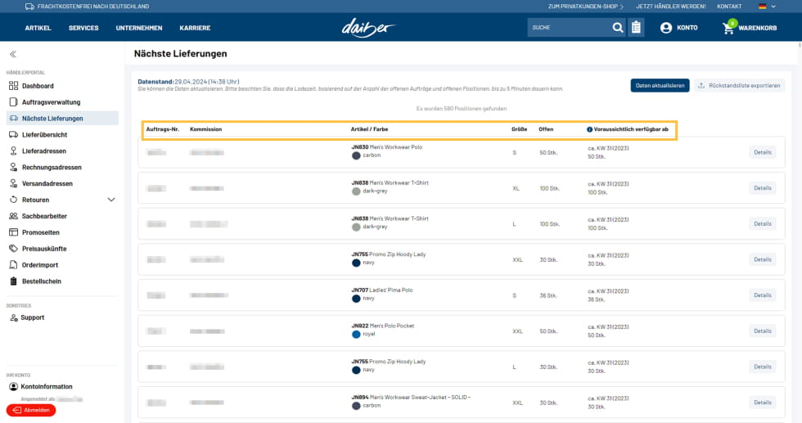
Task: Click Details for JN838 T-Shirt size L
Action: (762, 224)
